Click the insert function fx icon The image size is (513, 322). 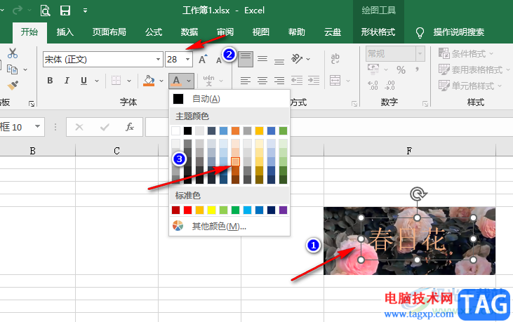pos(129,127)
